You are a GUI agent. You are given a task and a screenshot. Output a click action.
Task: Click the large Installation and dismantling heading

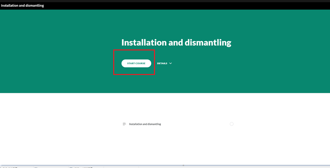coord(176,42)
